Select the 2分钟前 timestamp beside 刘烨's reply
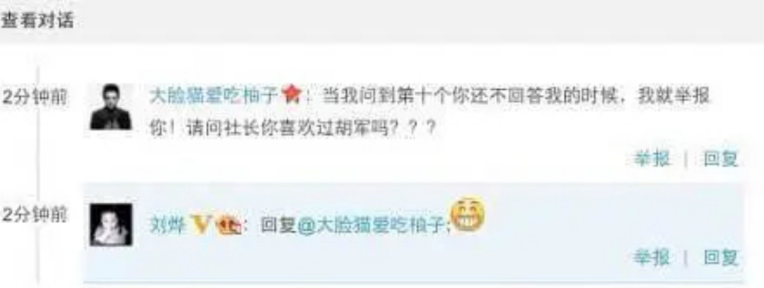 tap(34, 214)
